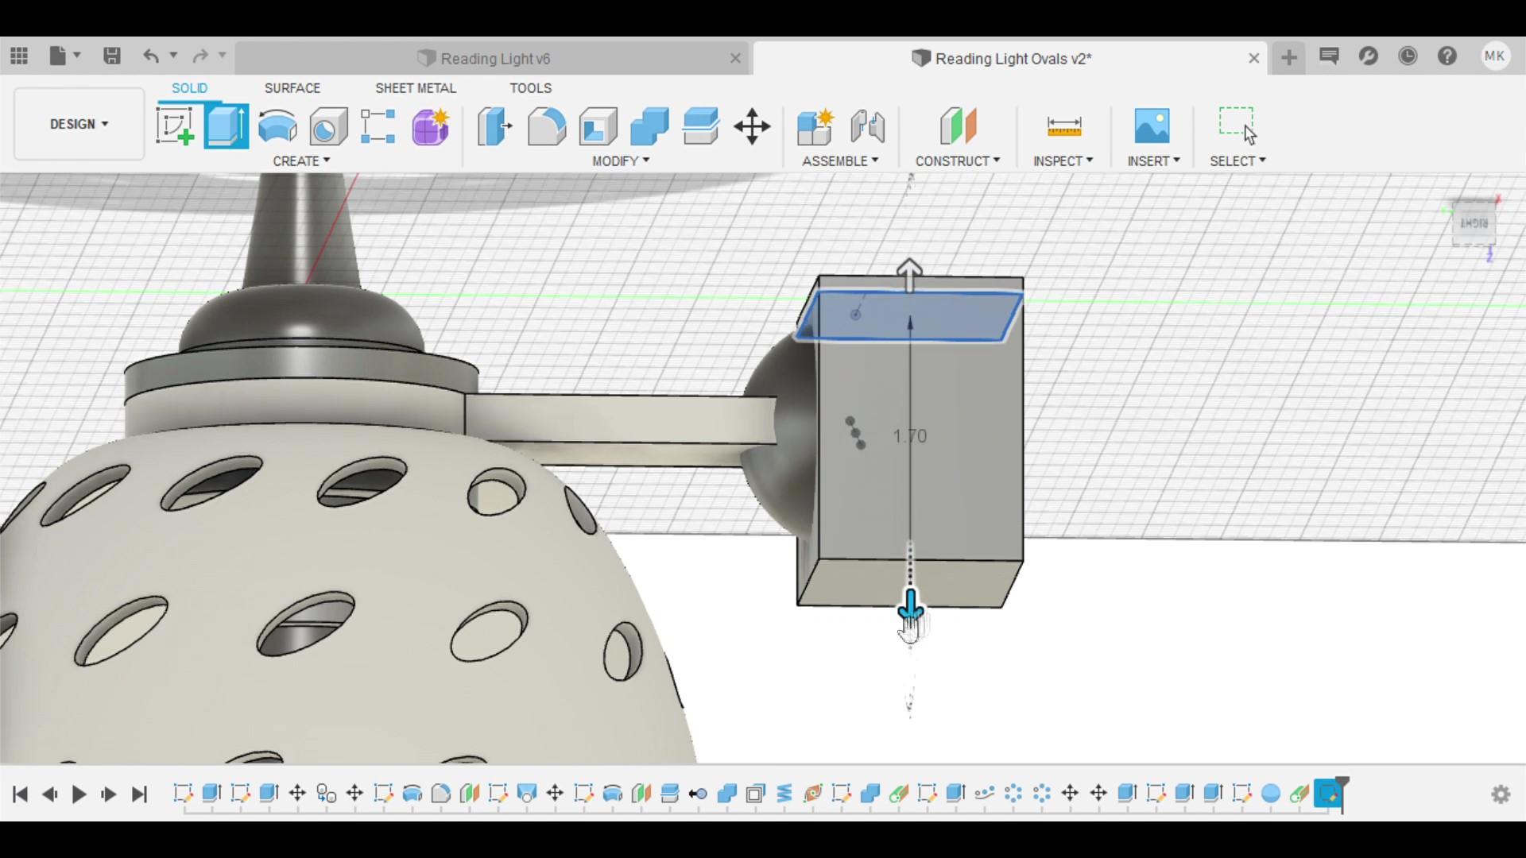Open timeline settings gear
This screenshot has width=1526, height=858.
1501,794
